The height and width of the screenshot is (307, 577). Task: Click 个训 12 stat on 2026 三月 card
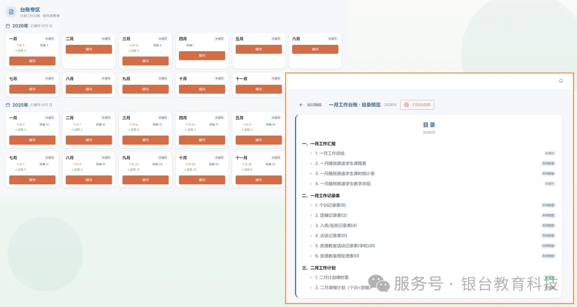click(x=134, y=45)
